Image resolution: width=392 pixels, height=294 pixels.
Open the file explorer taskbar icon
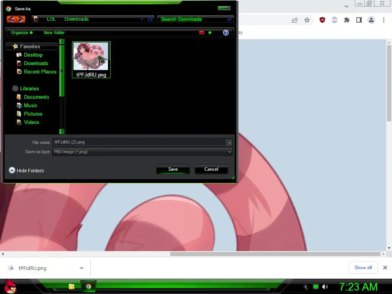72,286
